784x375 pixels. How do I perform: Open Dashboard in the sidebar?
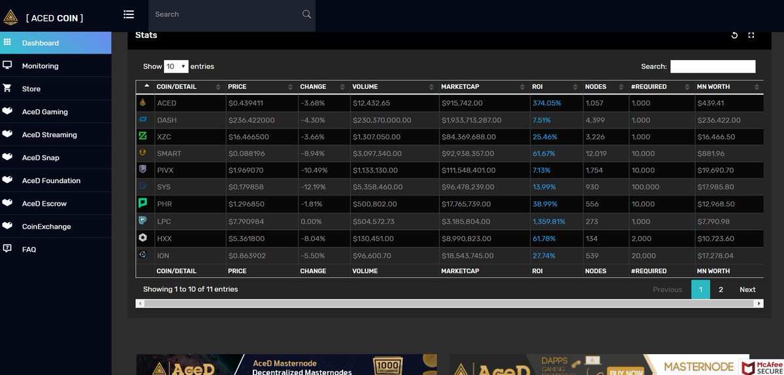56,42
